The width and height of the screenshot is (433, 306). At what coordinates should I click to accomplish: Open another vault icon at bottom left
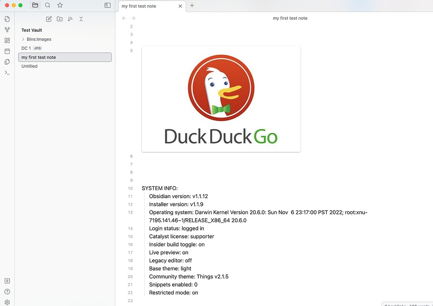7,281
